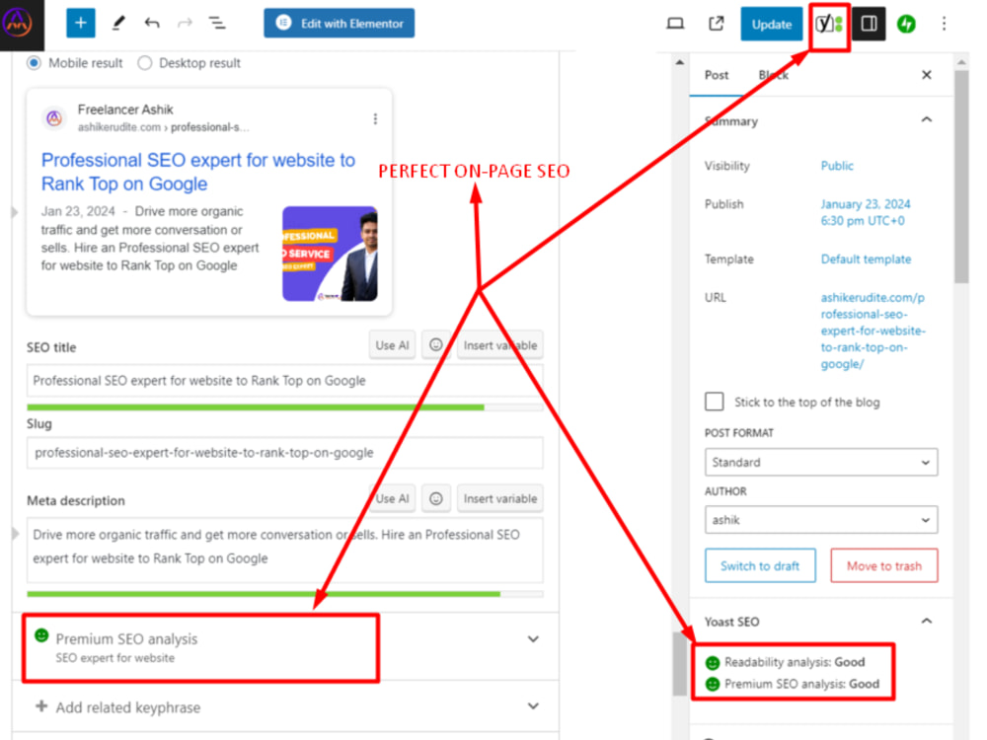987x740 pixels.
Task: Change the Public visibility link
Action: [x=837, y=166]
